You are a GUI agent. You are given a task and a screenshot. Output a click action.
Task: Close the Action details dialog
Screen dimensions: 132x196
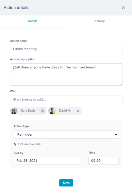pyautogui.click(x=123, y=8)
